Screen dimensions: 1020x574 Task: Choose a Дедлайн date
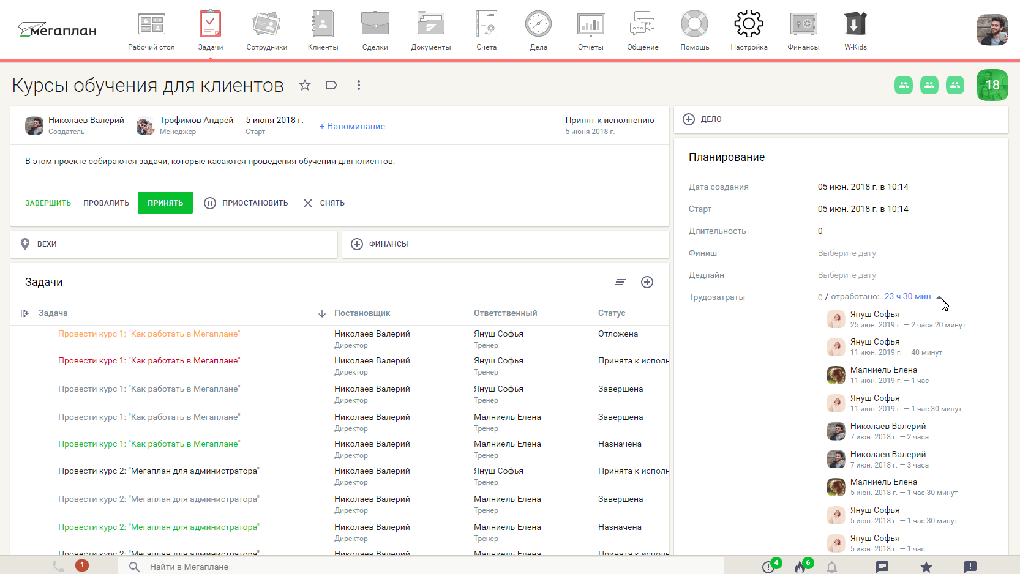click(x=847, y=275)
